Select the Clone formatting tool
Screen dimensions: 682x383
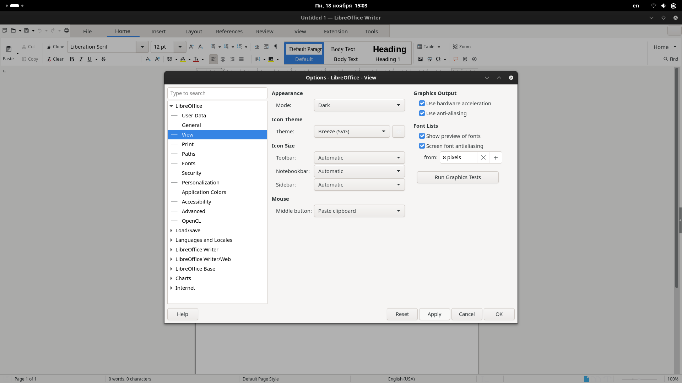coord(55,46)
